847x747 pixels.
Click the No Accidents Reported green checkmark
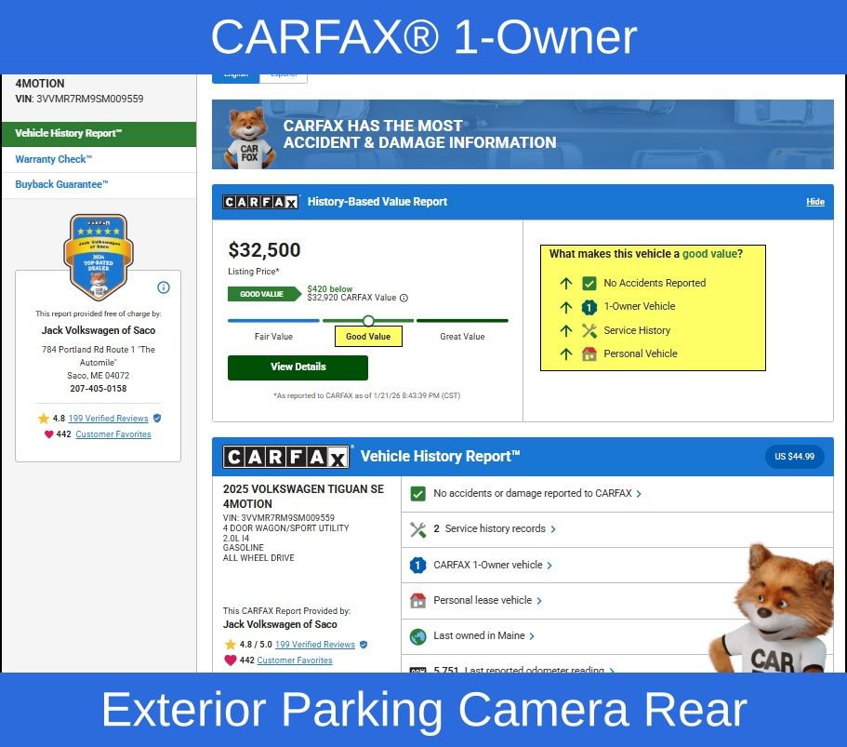589,284
